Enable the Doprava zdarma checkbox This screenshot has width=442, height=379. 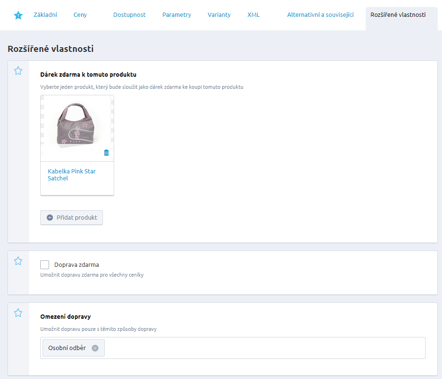coord(44,265)
